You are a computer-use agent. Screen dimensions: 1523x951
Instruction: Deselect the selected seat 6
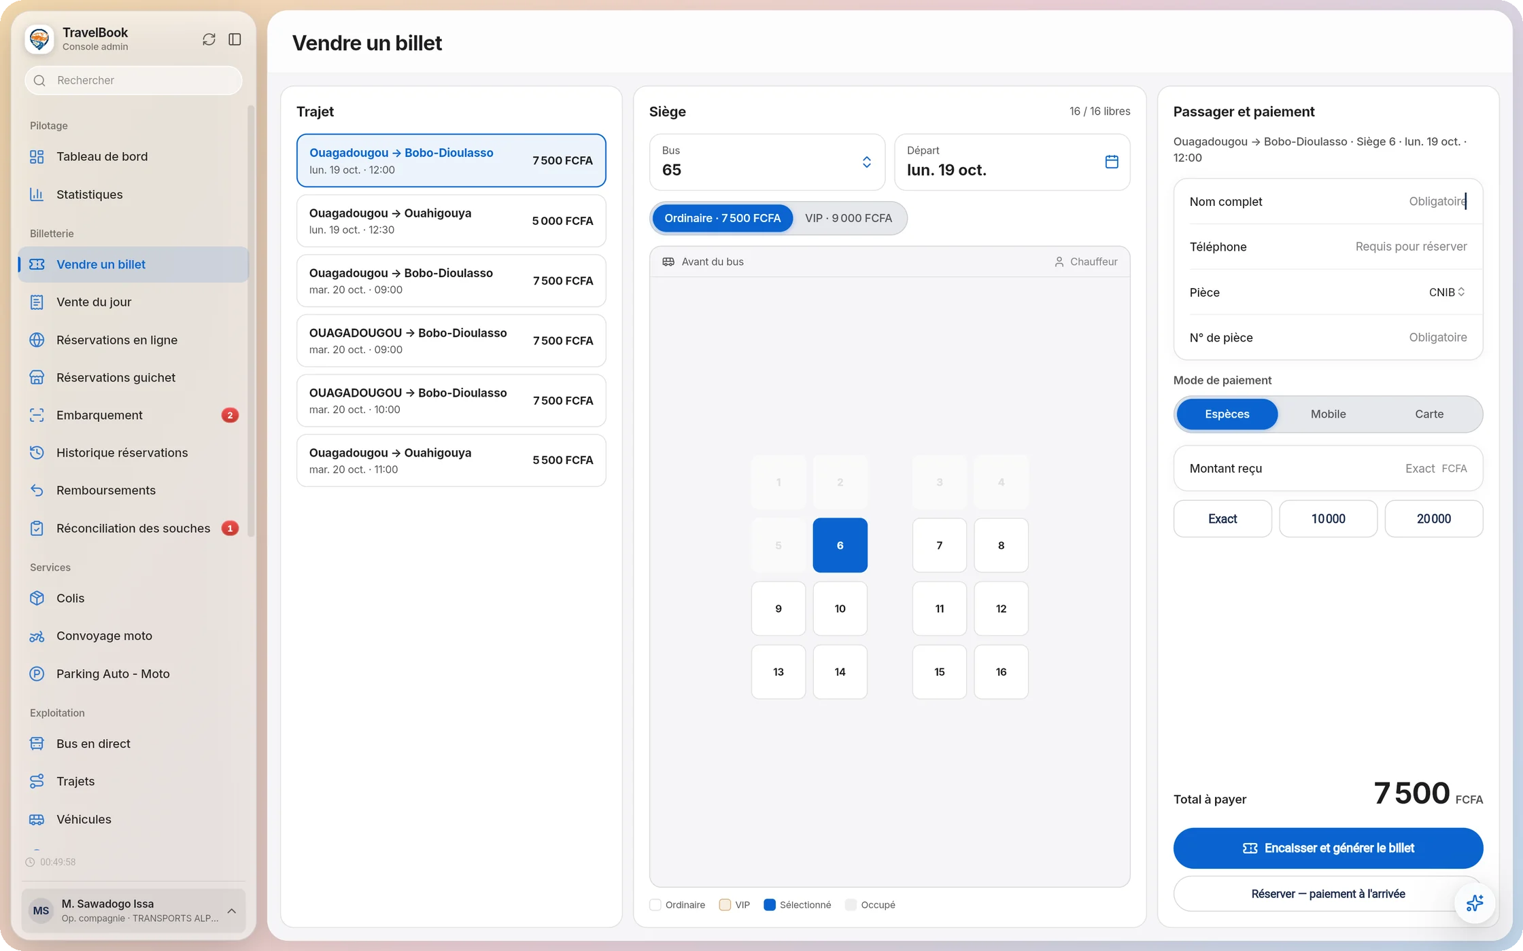click(x=840, y=545)
